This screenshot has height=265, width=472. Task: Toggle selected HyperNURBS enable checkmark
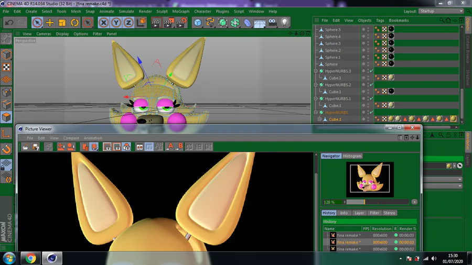[x=371, y=113]
